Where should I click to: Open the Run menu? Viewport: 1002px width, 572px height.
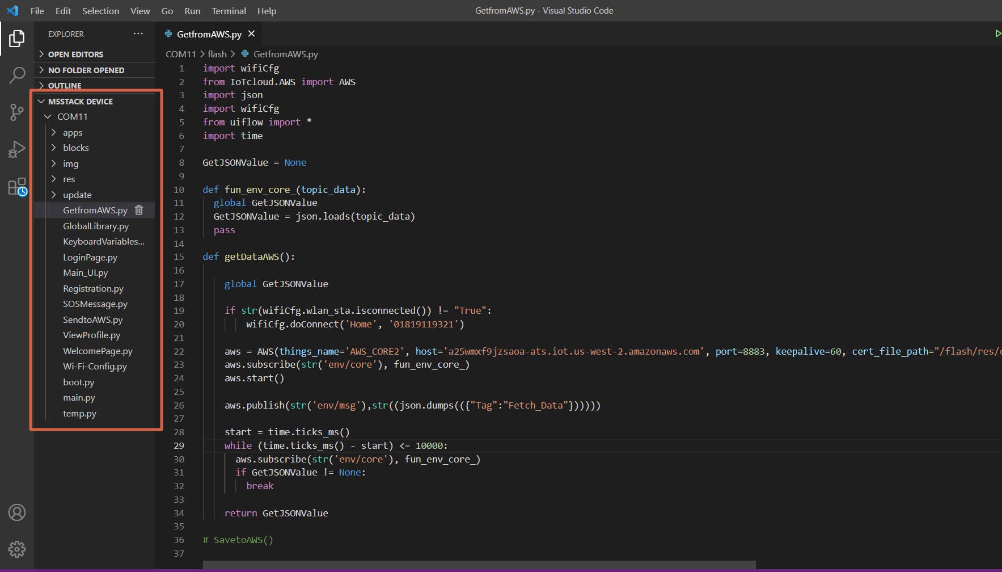(x=192, y=11)
